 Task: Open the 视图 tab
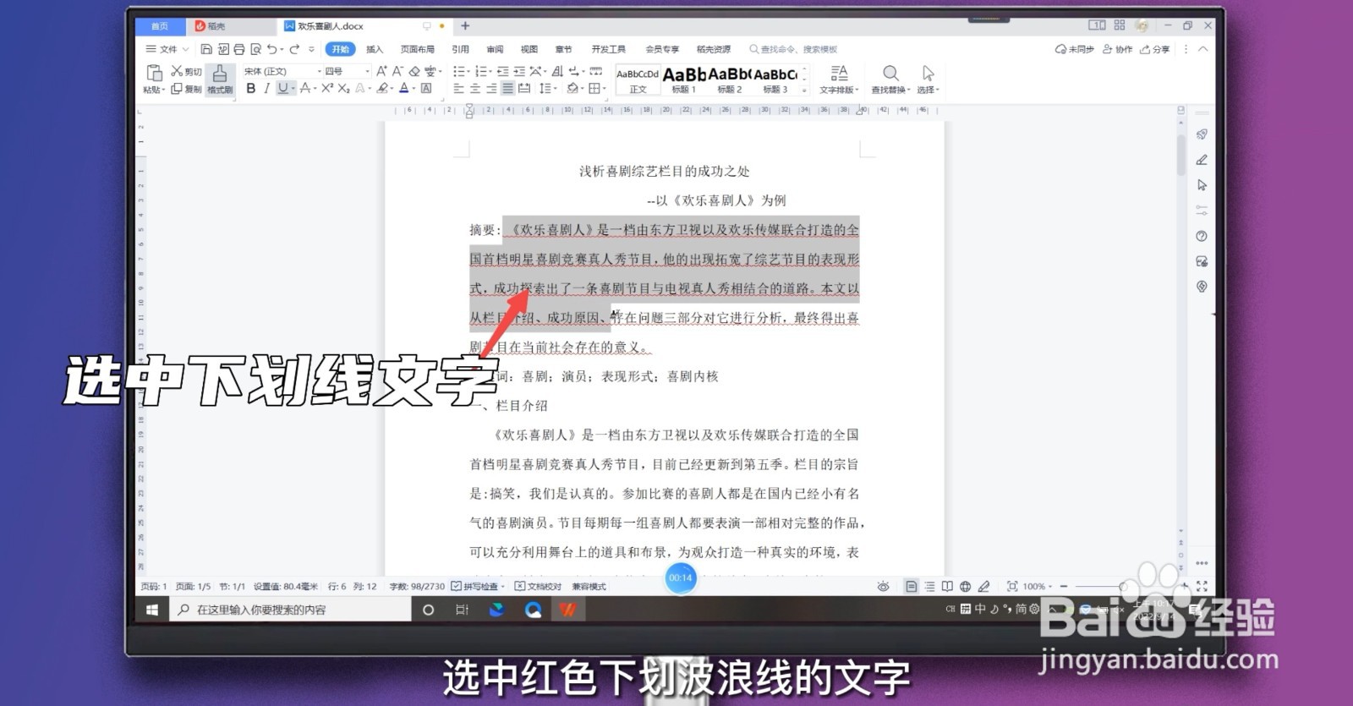529,49
